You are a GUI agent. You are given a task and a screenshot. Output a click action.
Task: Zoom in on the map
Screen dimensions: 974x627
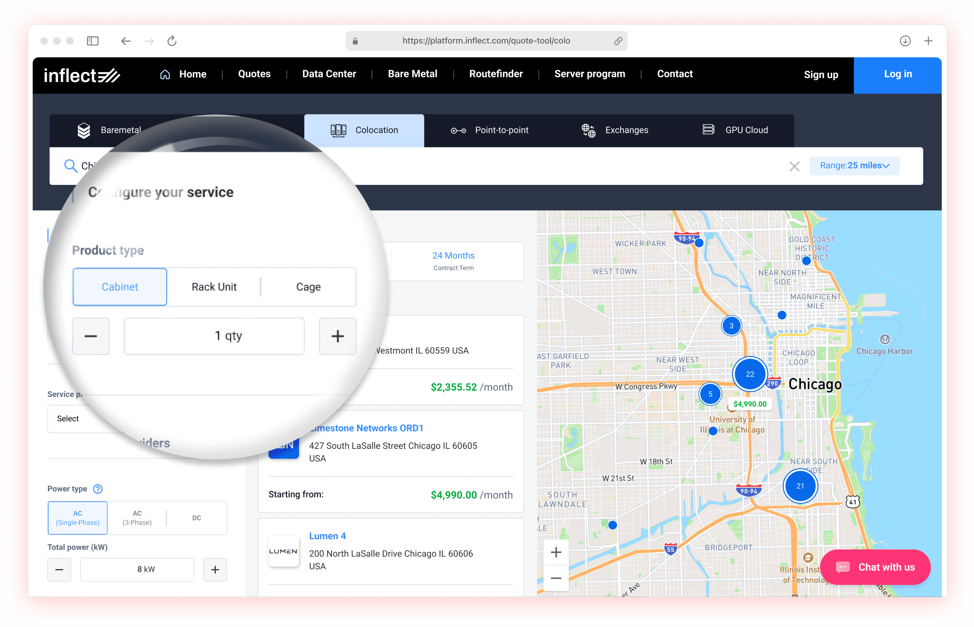click(x=556, y=552)
